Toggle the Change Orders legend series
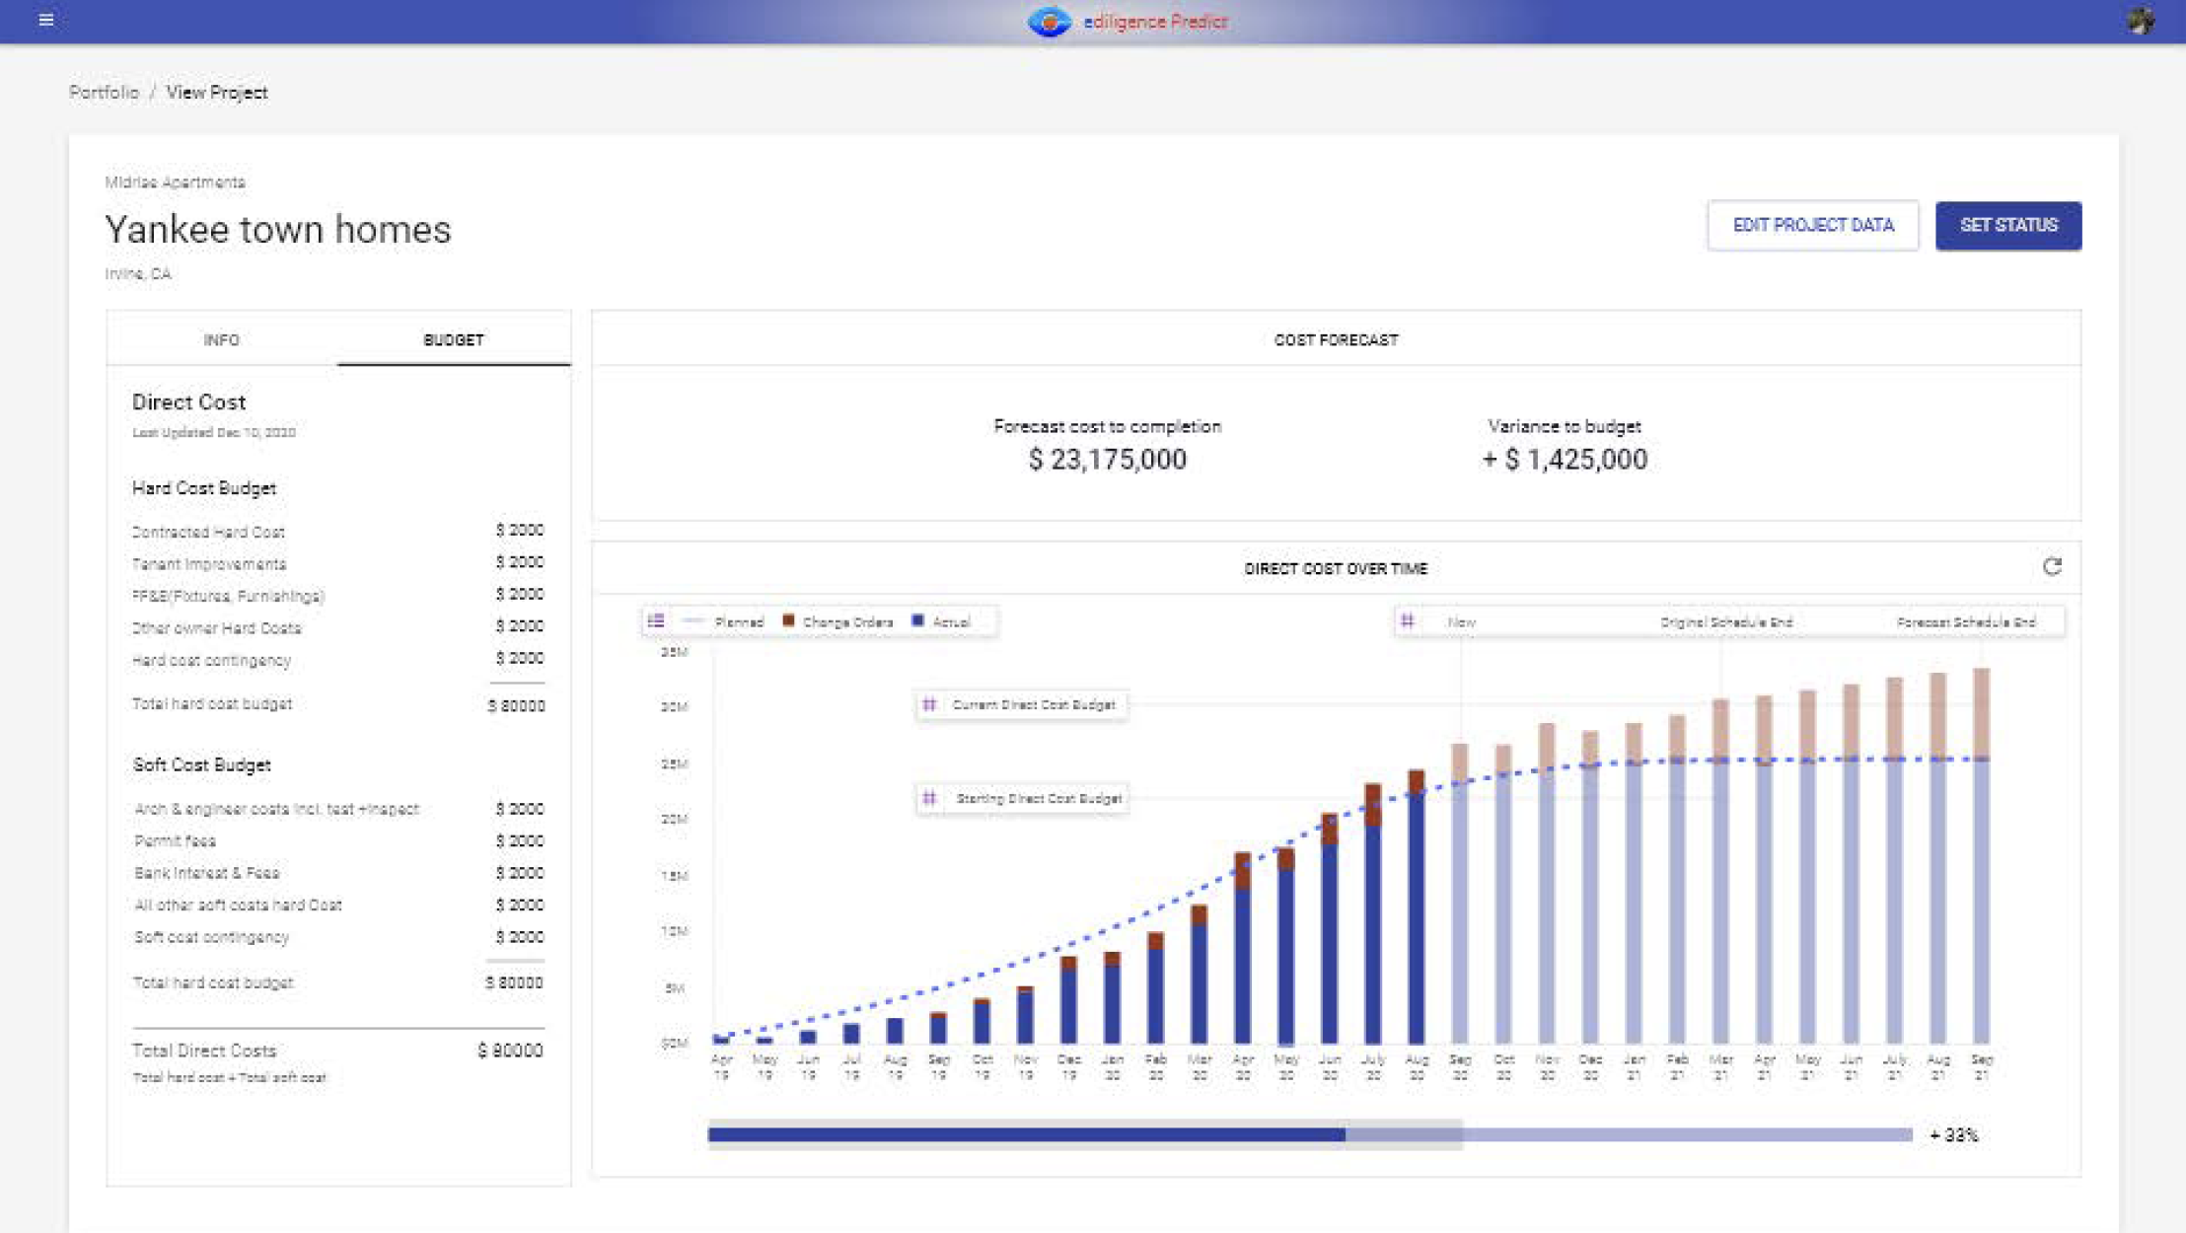2186x1233 pixels. pos(846,622)
